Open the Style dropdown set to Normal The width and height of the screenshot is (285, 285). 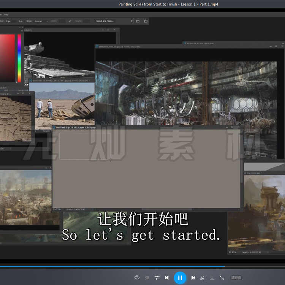click(41, 21)
